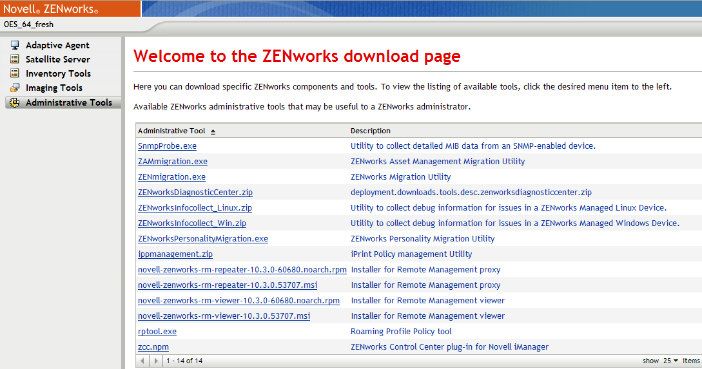This screenshot has height=369, width=702.
Task: Click the Adaptive Agent monitor icon
Action: click(x=15, y=45)
